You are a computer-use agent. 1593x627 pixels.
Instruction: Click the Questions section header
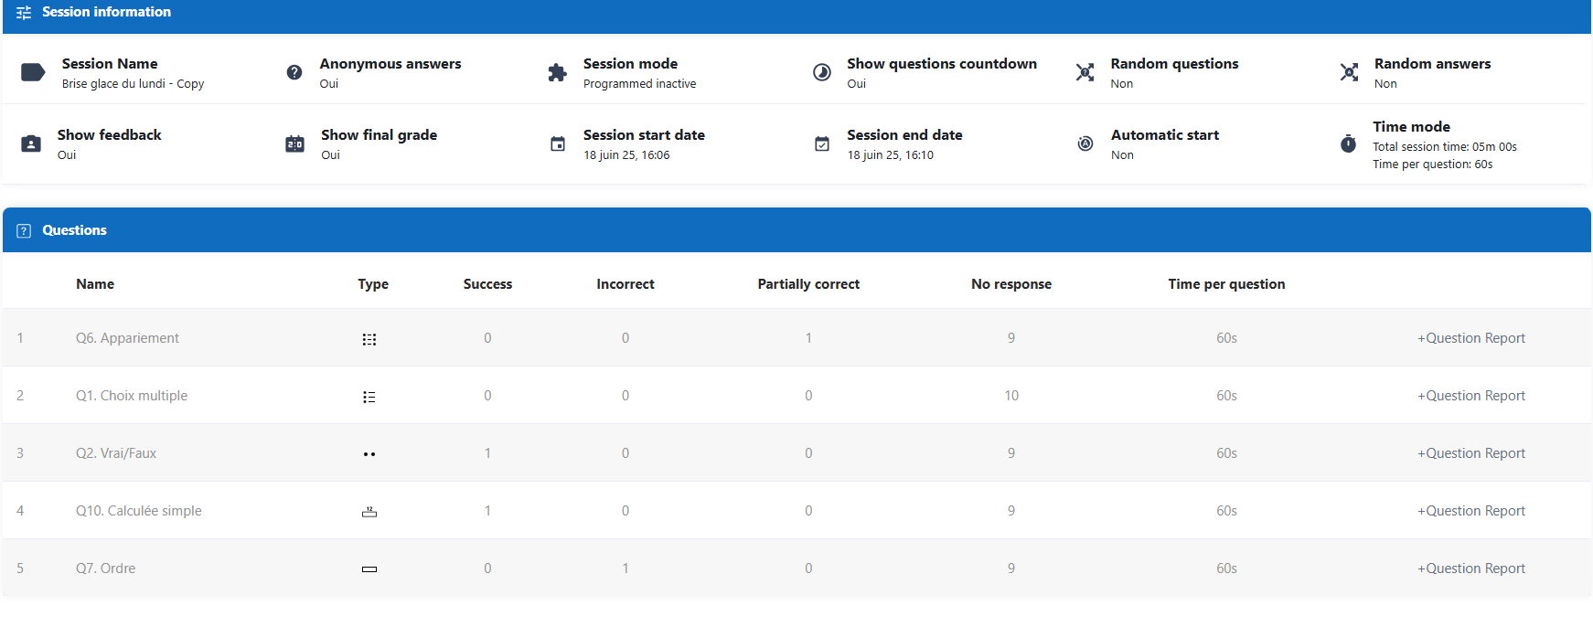(74, 230)
